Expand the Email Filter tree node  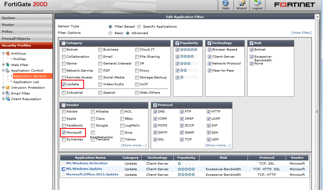coord(3,93)
